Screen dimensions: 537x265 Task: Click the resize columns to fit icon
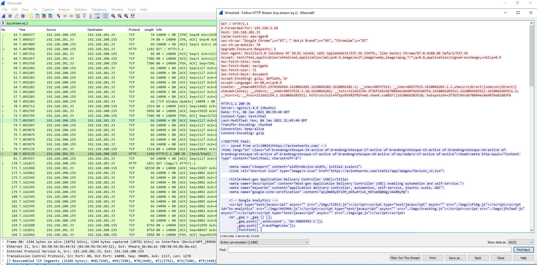point(133,16)
